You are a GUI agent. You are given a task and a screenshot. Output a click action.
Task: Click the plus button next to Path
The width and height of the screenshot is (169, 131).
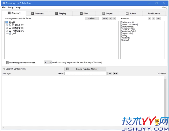point(110,19)
